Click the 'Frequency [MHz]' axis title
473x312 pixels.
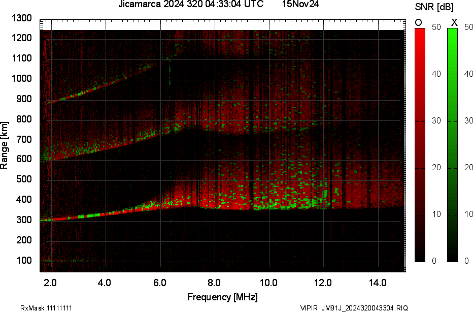pos(223,297)
